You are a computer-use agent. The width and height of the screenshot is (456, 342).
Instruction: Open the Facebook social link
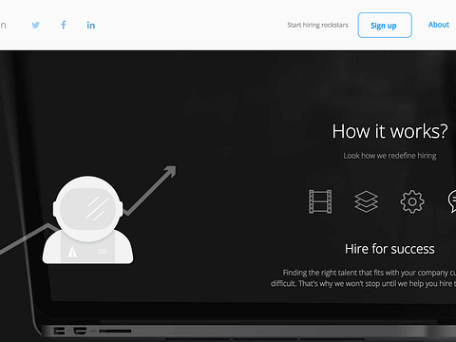point(64,25)
